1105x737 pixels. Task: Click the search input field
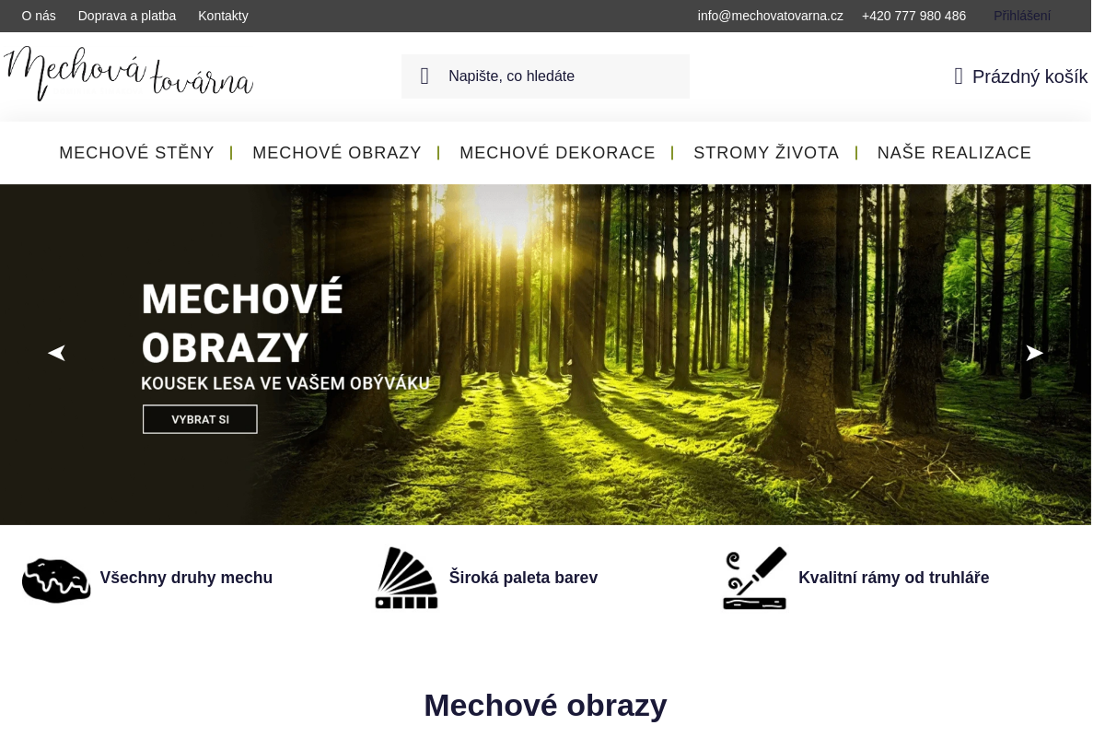(552, 76)
